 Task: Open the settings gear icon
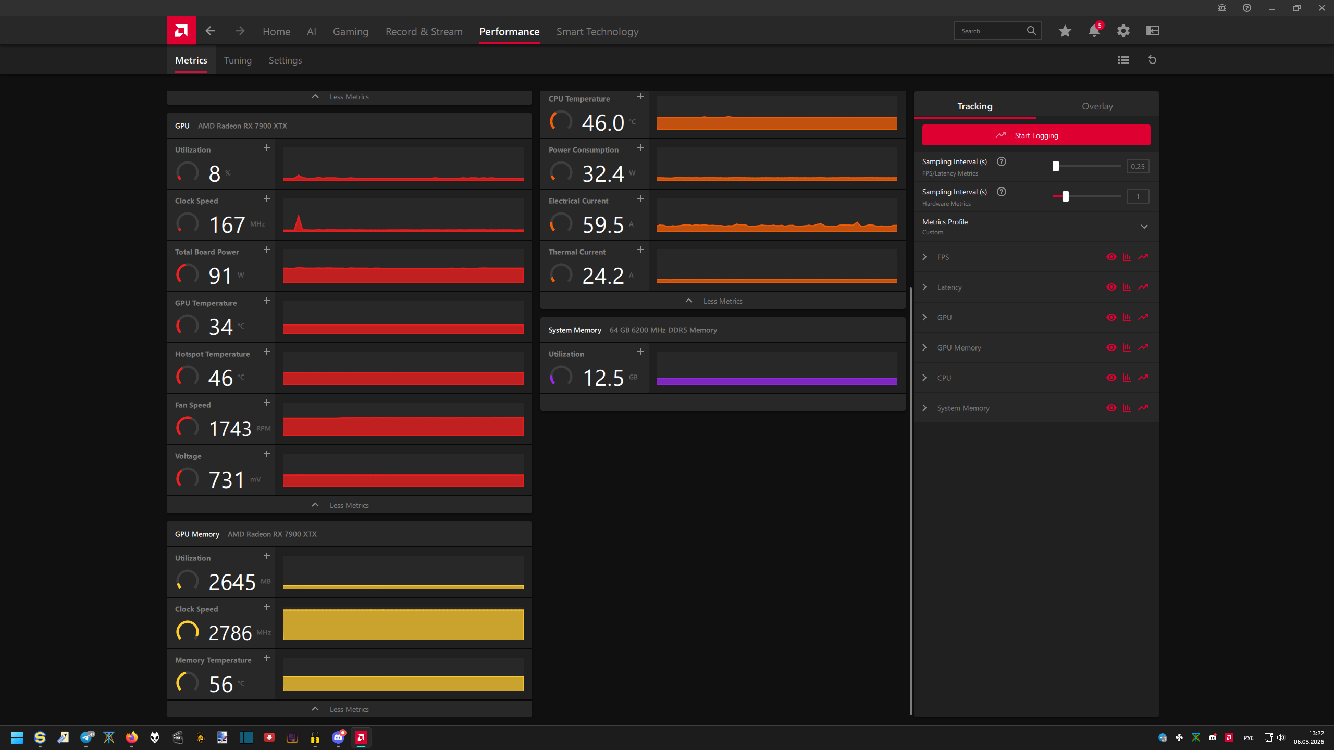(1123, 31)
